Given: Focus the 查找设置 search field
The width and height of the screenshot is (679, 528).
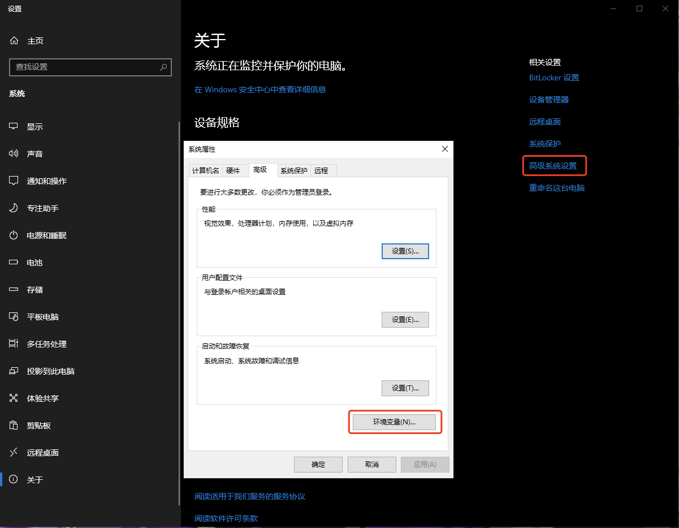Looking at the screenshot, I should (90, 67).
